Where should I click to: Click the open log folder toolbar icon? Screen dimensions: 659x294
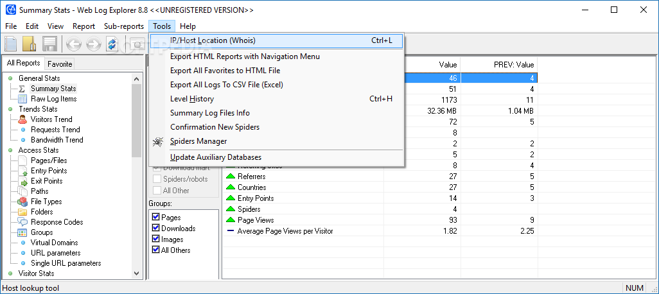[30, 44]
